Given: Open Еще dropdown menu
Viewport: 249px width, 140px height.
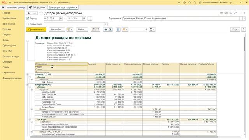Looking at the screenshot, I should tap(235, 30).
